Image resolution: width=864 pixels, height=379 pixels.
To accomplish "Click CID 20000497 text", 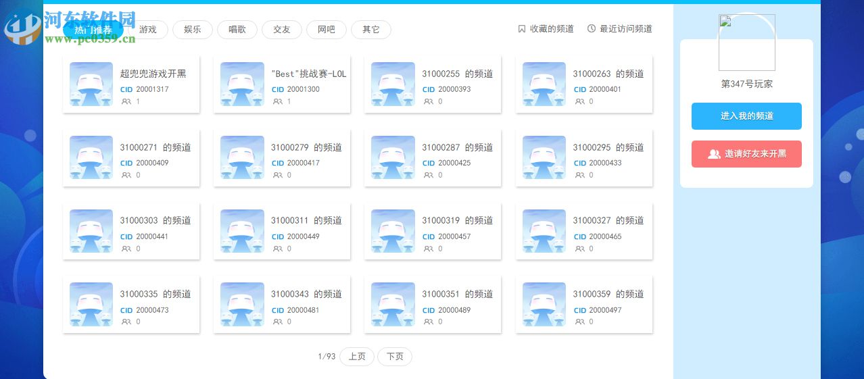I will (x=598, y=310).
